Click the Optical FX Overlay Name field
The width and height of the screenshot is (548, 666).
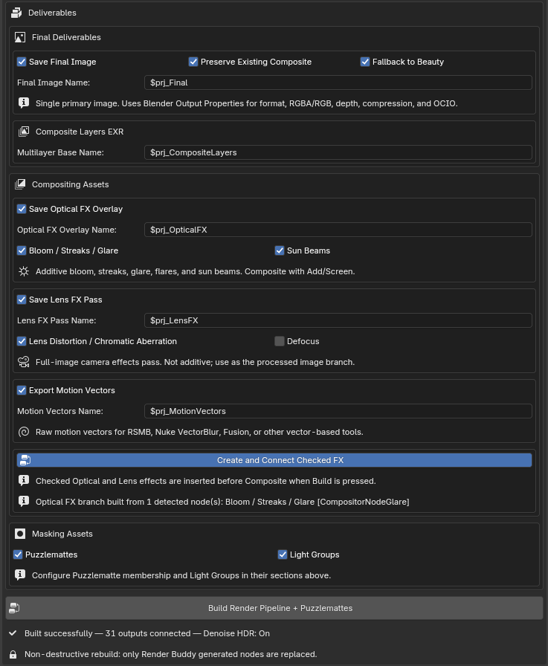[338, 230]
